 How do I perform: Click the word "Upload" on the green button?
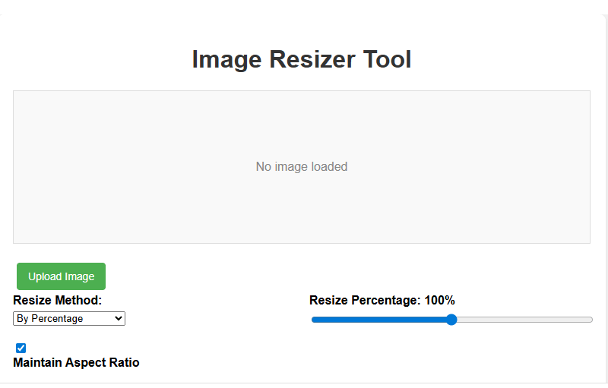[45, 276]
